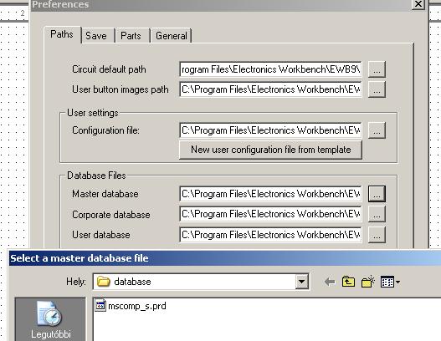Screen dimensions: 441x341
Task: Expand the Hely folder dropdown arrow
Action: click(x=301, y=282)
